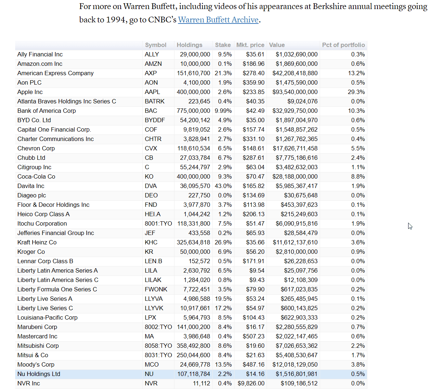
Task: Click the Mkt. price column header
Action: [x=250, y=45]
